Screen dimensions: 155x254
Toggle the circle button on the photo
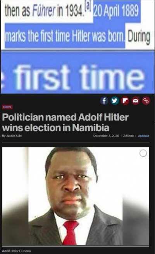pyautogui.click(x=143, y=153)
